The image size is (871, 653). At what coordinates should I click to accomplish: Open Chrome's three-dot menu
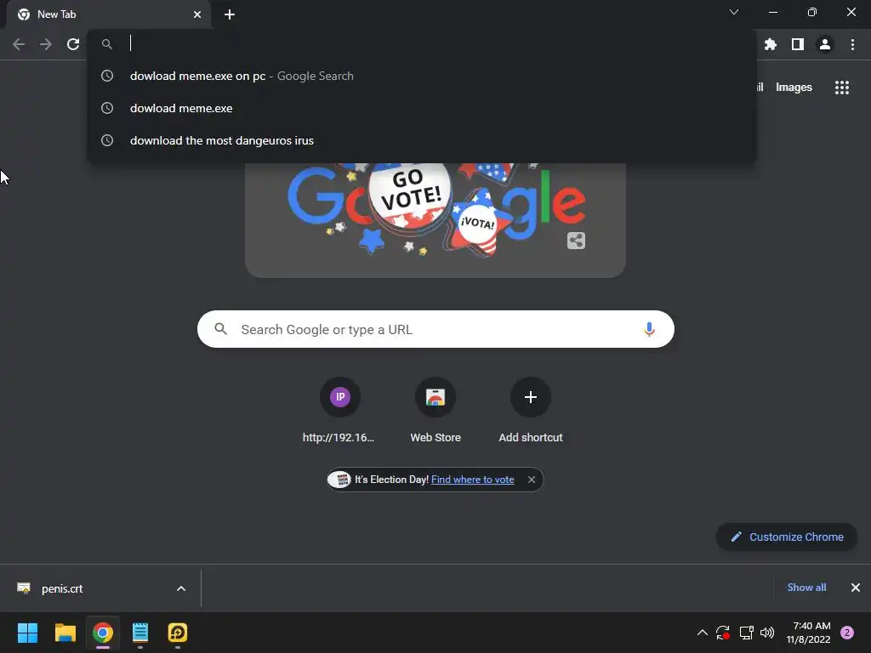(x=852, y=44)
